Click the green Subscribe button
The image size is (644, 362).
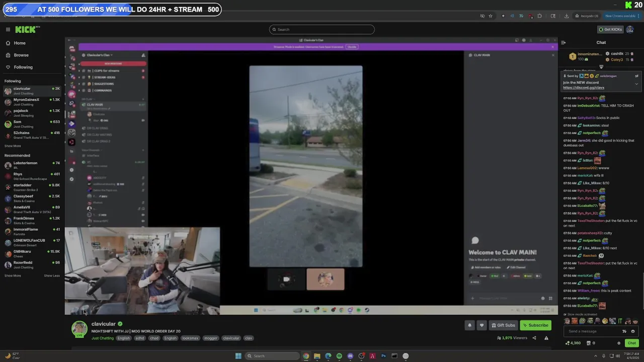click(x=535, y=325)
